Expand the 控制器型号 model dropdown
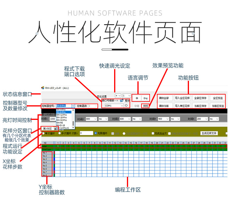This screenshot has height=203, width=230. (x=73, y=106)
